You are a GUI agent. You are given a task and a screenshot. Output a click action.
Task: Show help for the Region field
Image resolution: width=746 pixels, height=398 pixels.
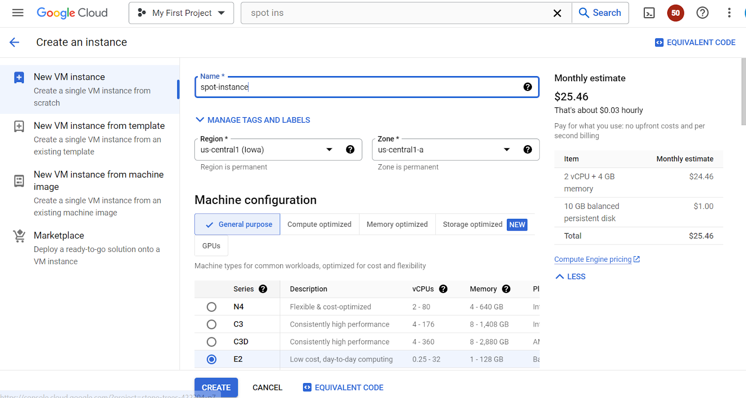[x=350, y=149]
